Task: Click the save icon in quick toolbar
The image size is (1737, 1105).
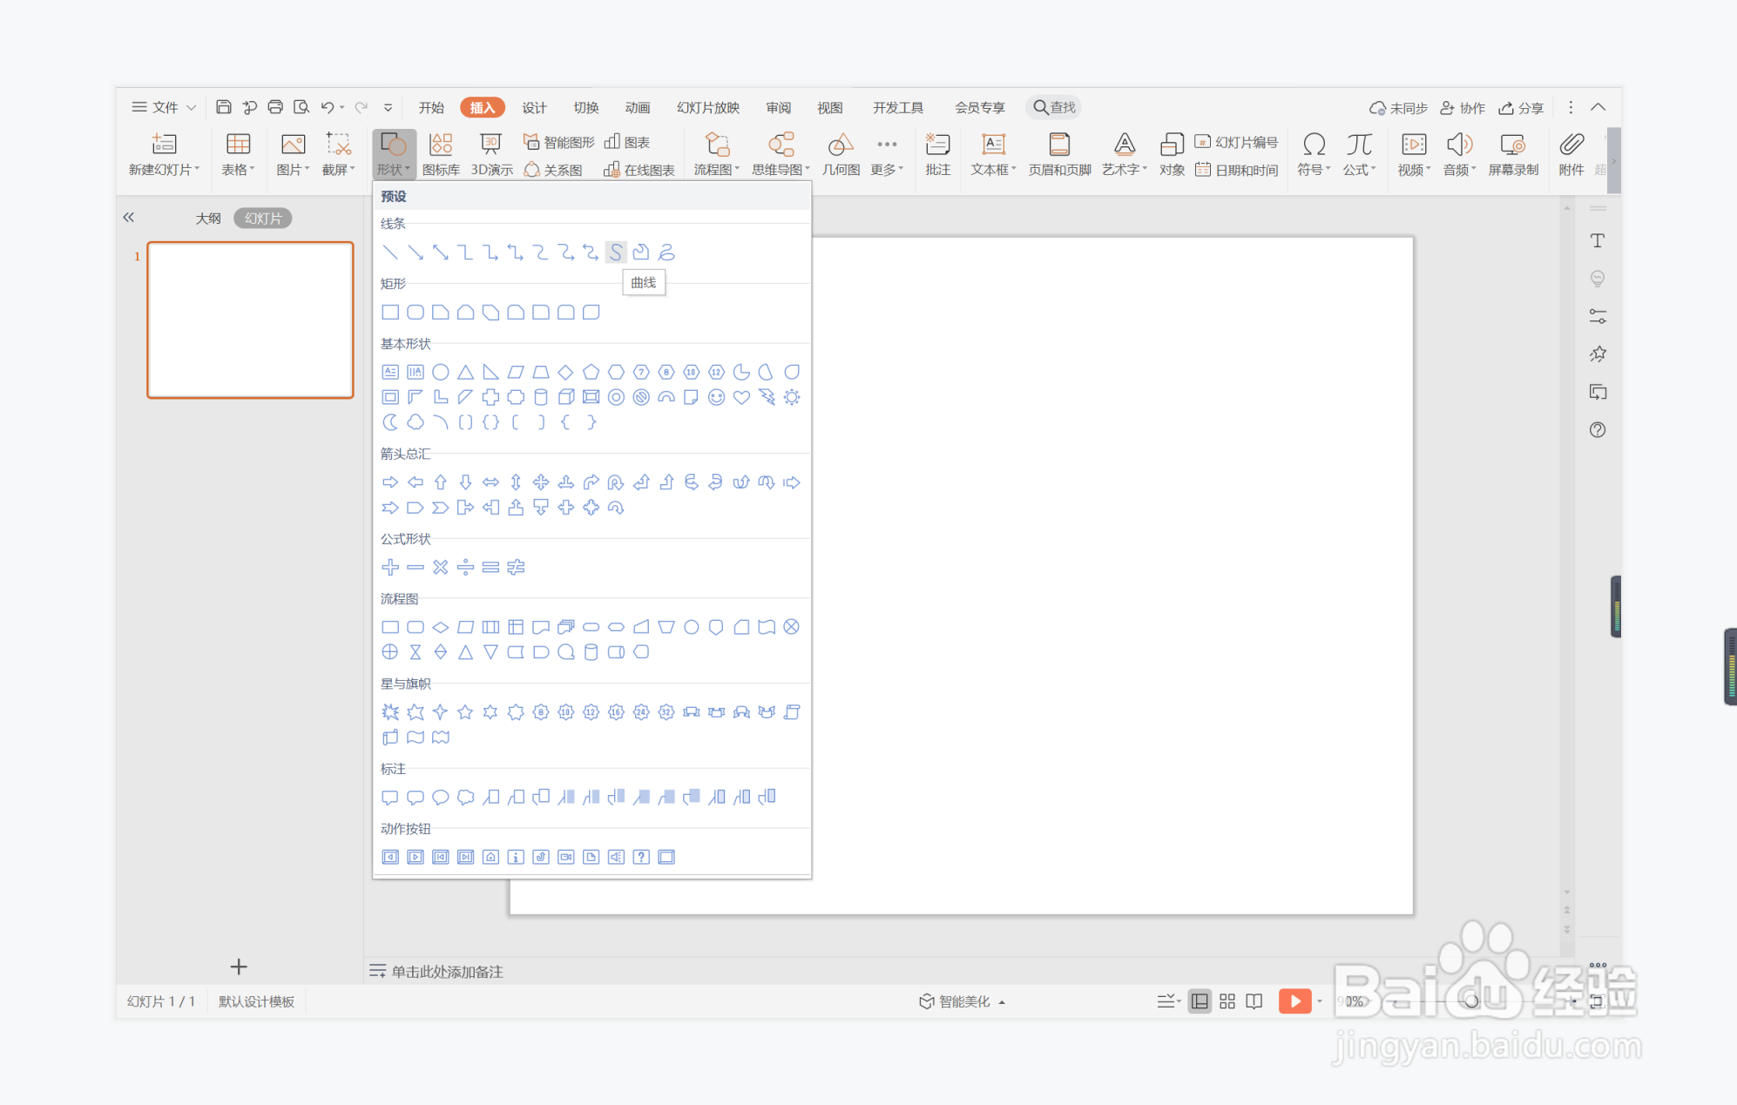Action: [224, 107]
